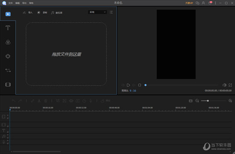The width and height of the screenshot is (235, 154).
Task: Open the vertical dots more menu
Action: pyautogui.click(x=215, y=3)
